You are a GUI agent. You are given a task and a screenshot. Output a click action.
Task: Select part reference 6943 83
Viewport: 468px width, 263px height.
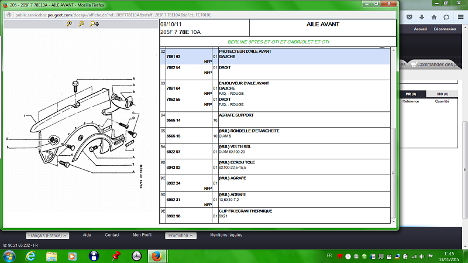[173, 168]
